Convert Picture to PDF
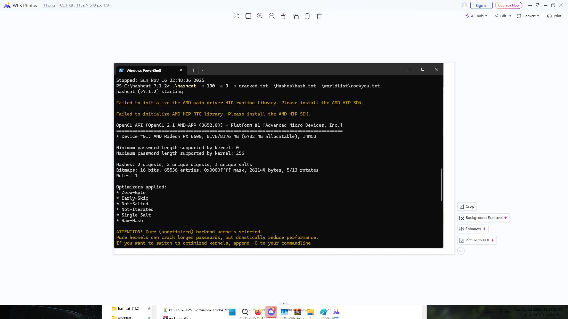 tap(477, 240)
